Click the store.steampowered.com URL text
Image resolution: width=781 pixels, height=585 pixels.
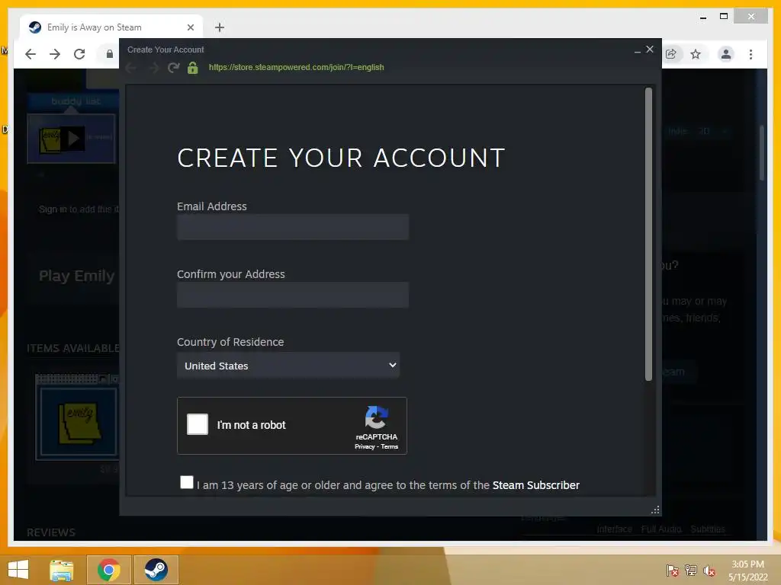(297, 67)
